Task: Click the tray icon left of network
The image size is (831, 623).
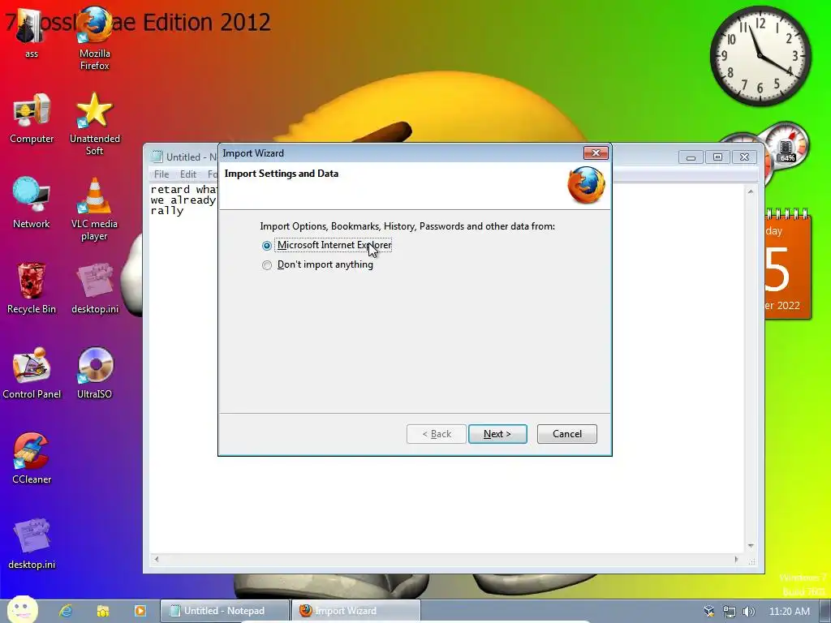Action: pos(709,612)
